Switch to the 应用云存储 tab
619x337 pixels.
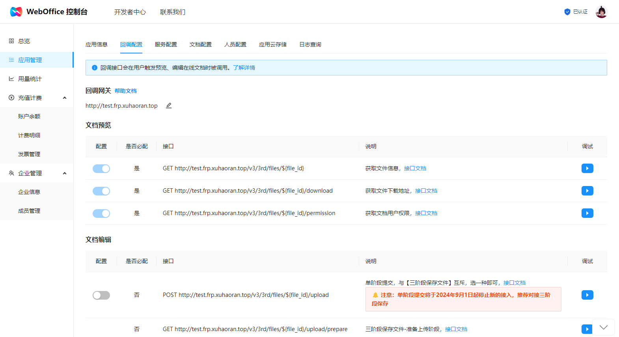pyautogui.click(x=273, y=44)
